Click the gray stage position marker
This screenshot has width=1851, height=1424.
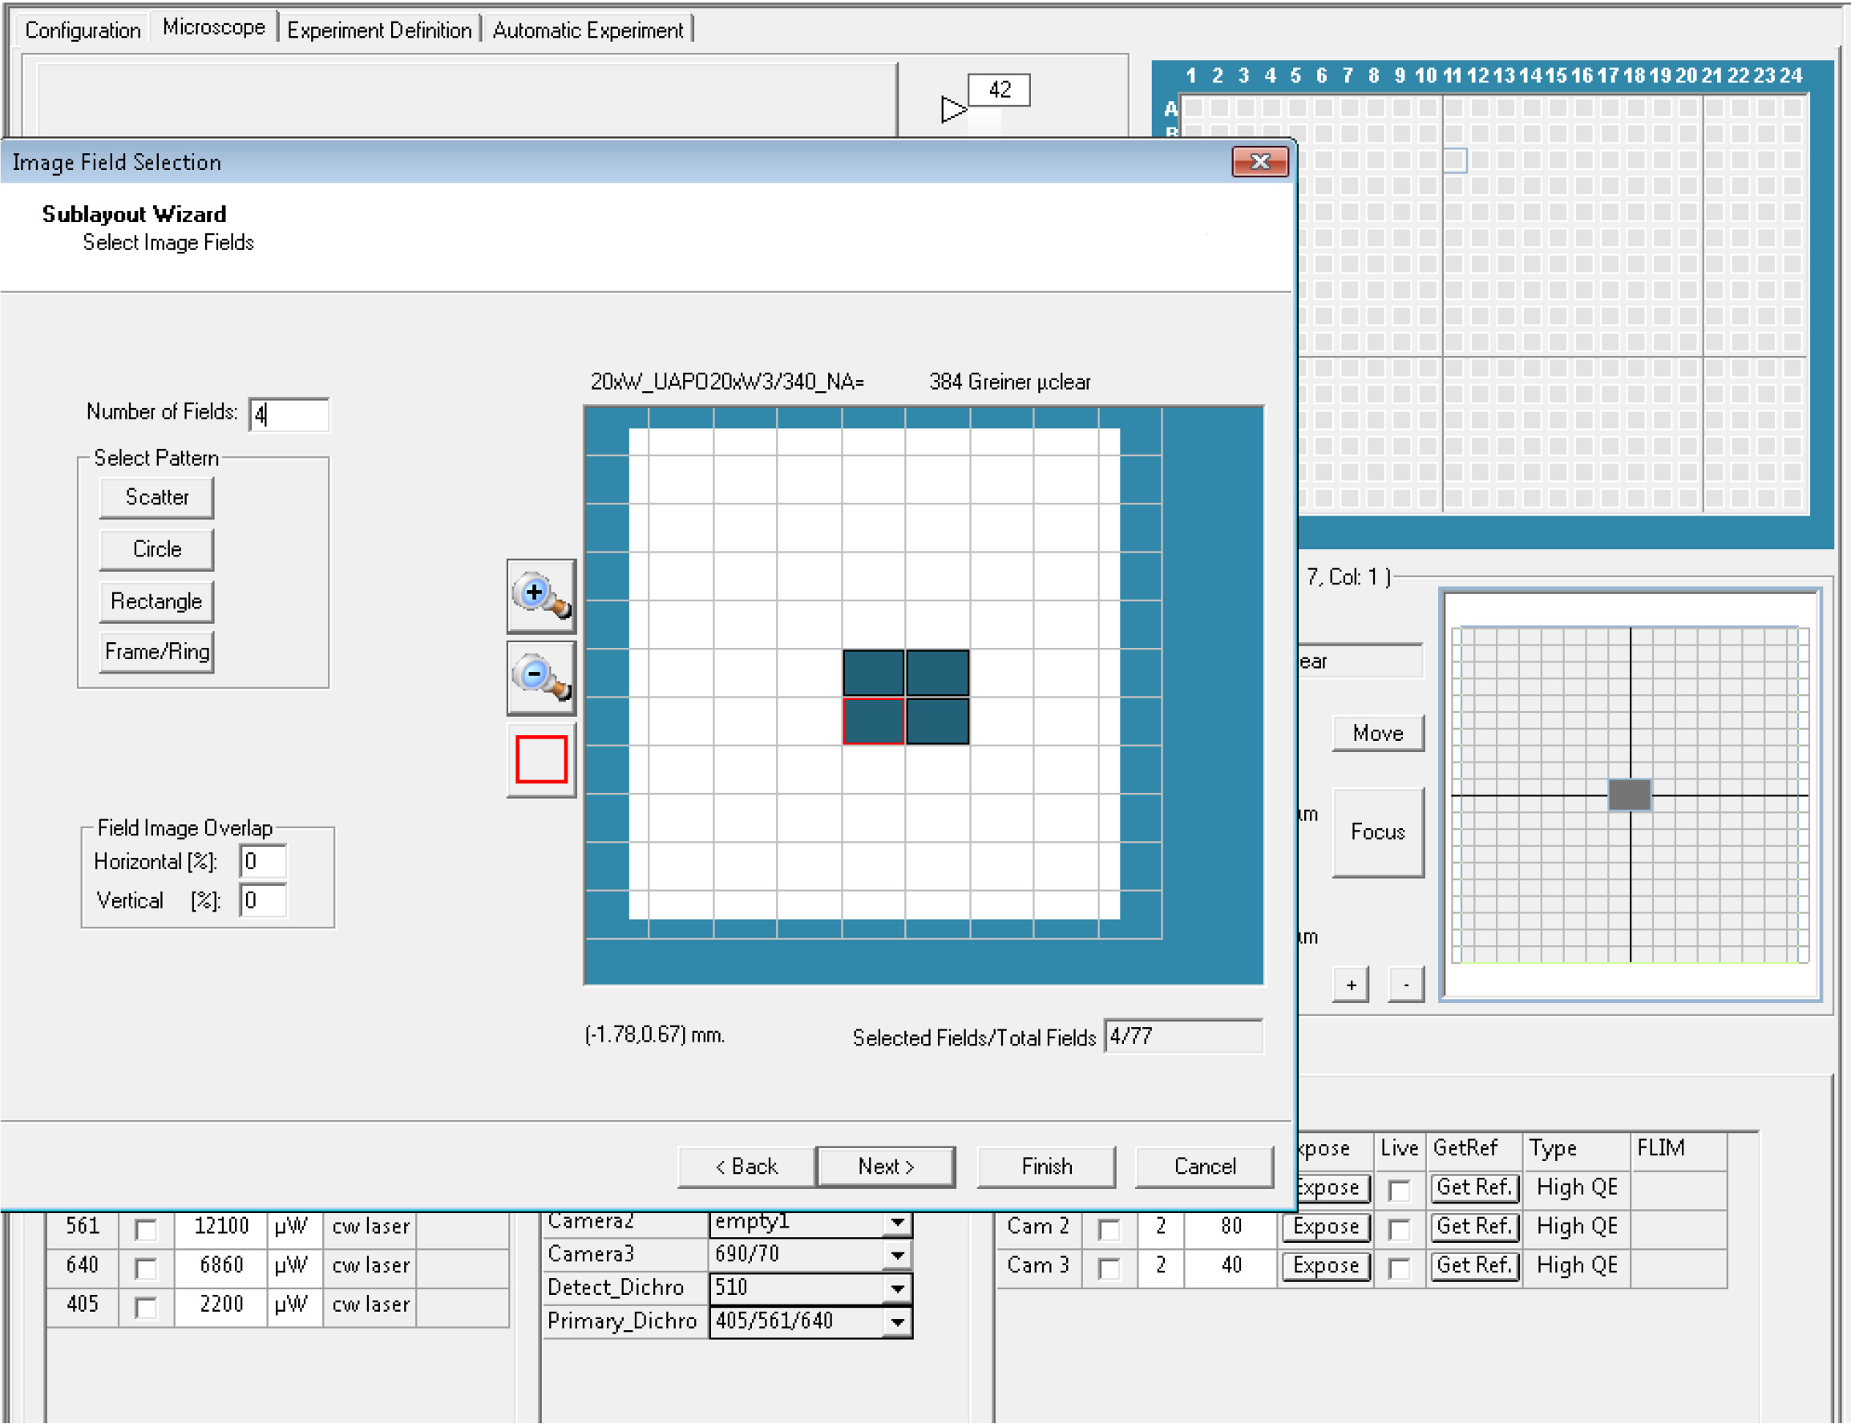(1629, 795)
